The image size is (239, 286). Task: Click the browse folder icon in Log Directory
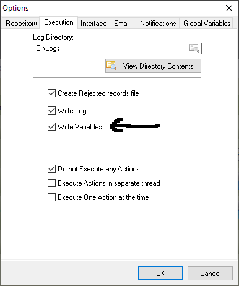click(194, 48)
